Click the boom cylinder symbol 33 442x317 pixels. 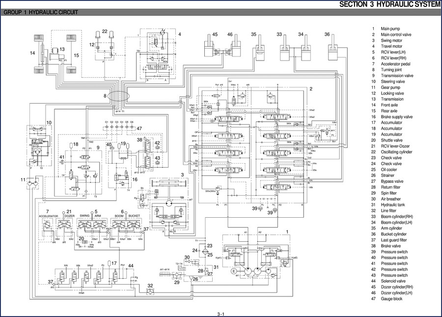pyautogui.click(x=285, y=48)
